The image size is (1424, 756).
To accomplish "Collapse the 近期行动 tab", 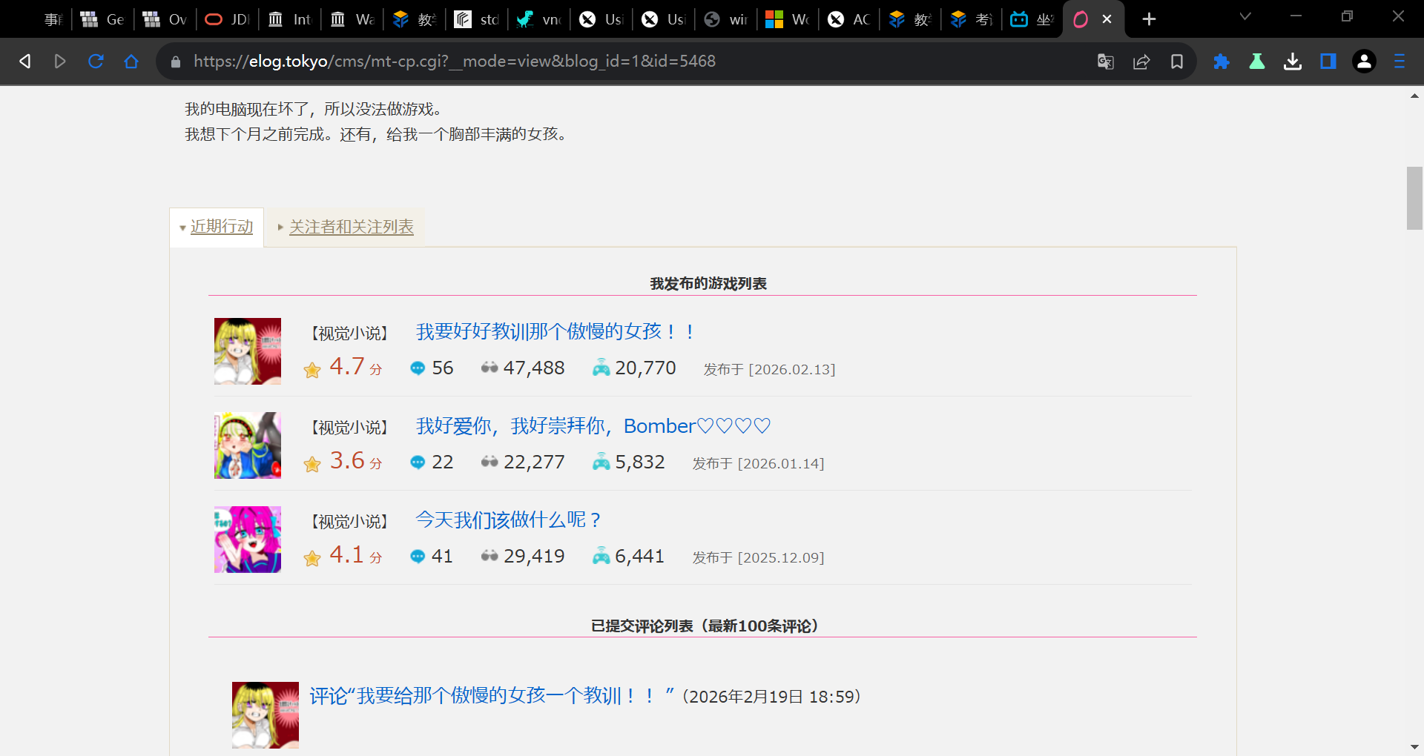I will (x=217, y=227).
